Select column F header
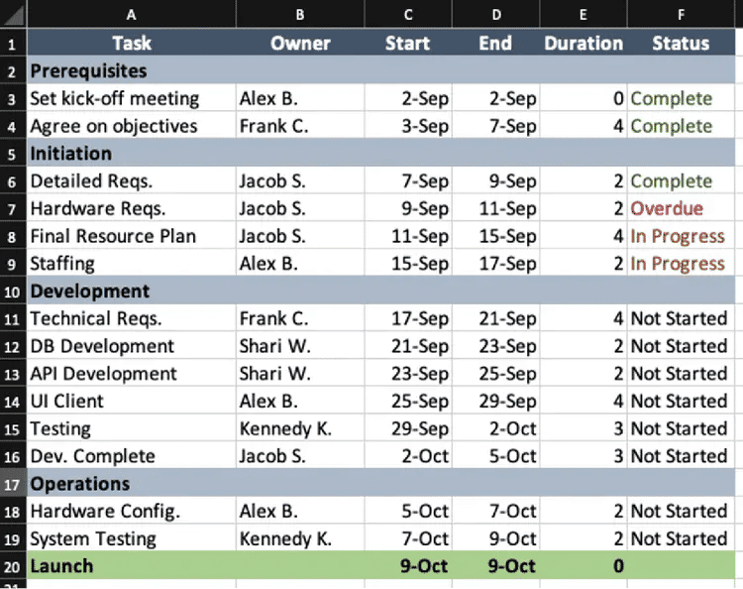 point(681,14)
